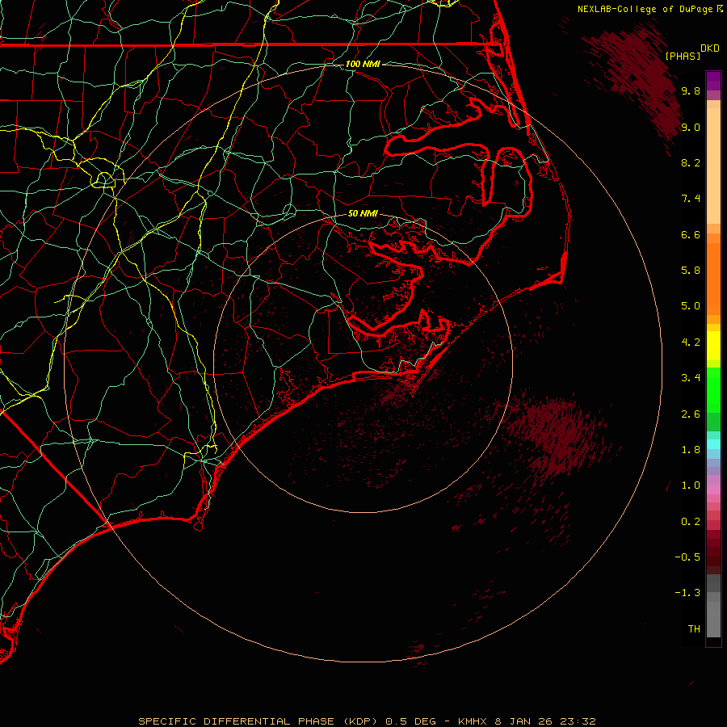Click the 3.4 color scale label

click(691, 378)
